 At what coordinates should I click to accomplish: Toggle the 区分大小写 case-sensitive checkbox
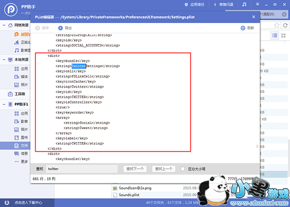[183, 169]
